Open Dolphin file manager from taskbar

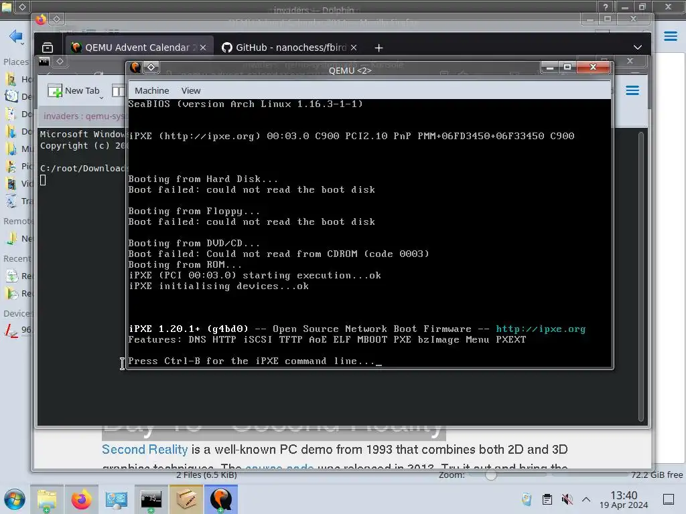47,499
